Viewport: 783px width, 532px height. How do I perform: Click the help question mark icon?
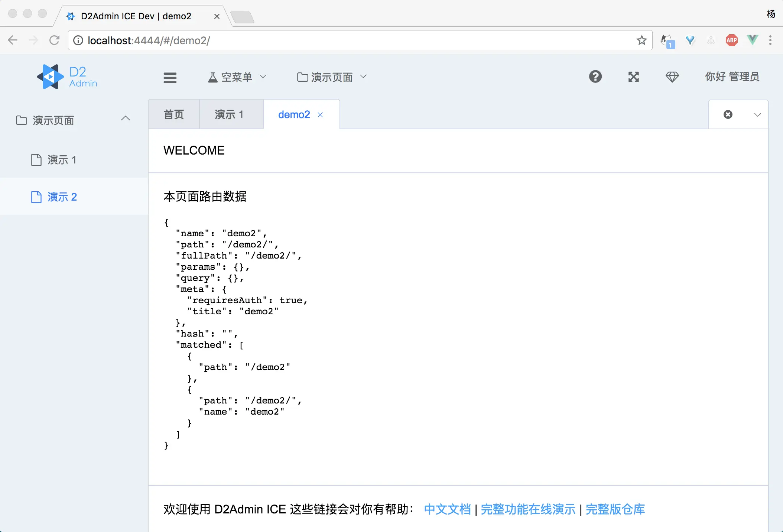pyautogui.click(x=595, y=77)
